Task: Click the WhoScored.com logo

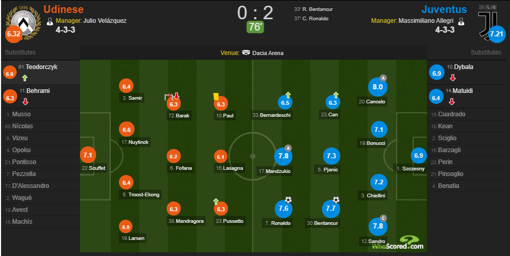Action: pyautogui.click(x=398, y=243)
